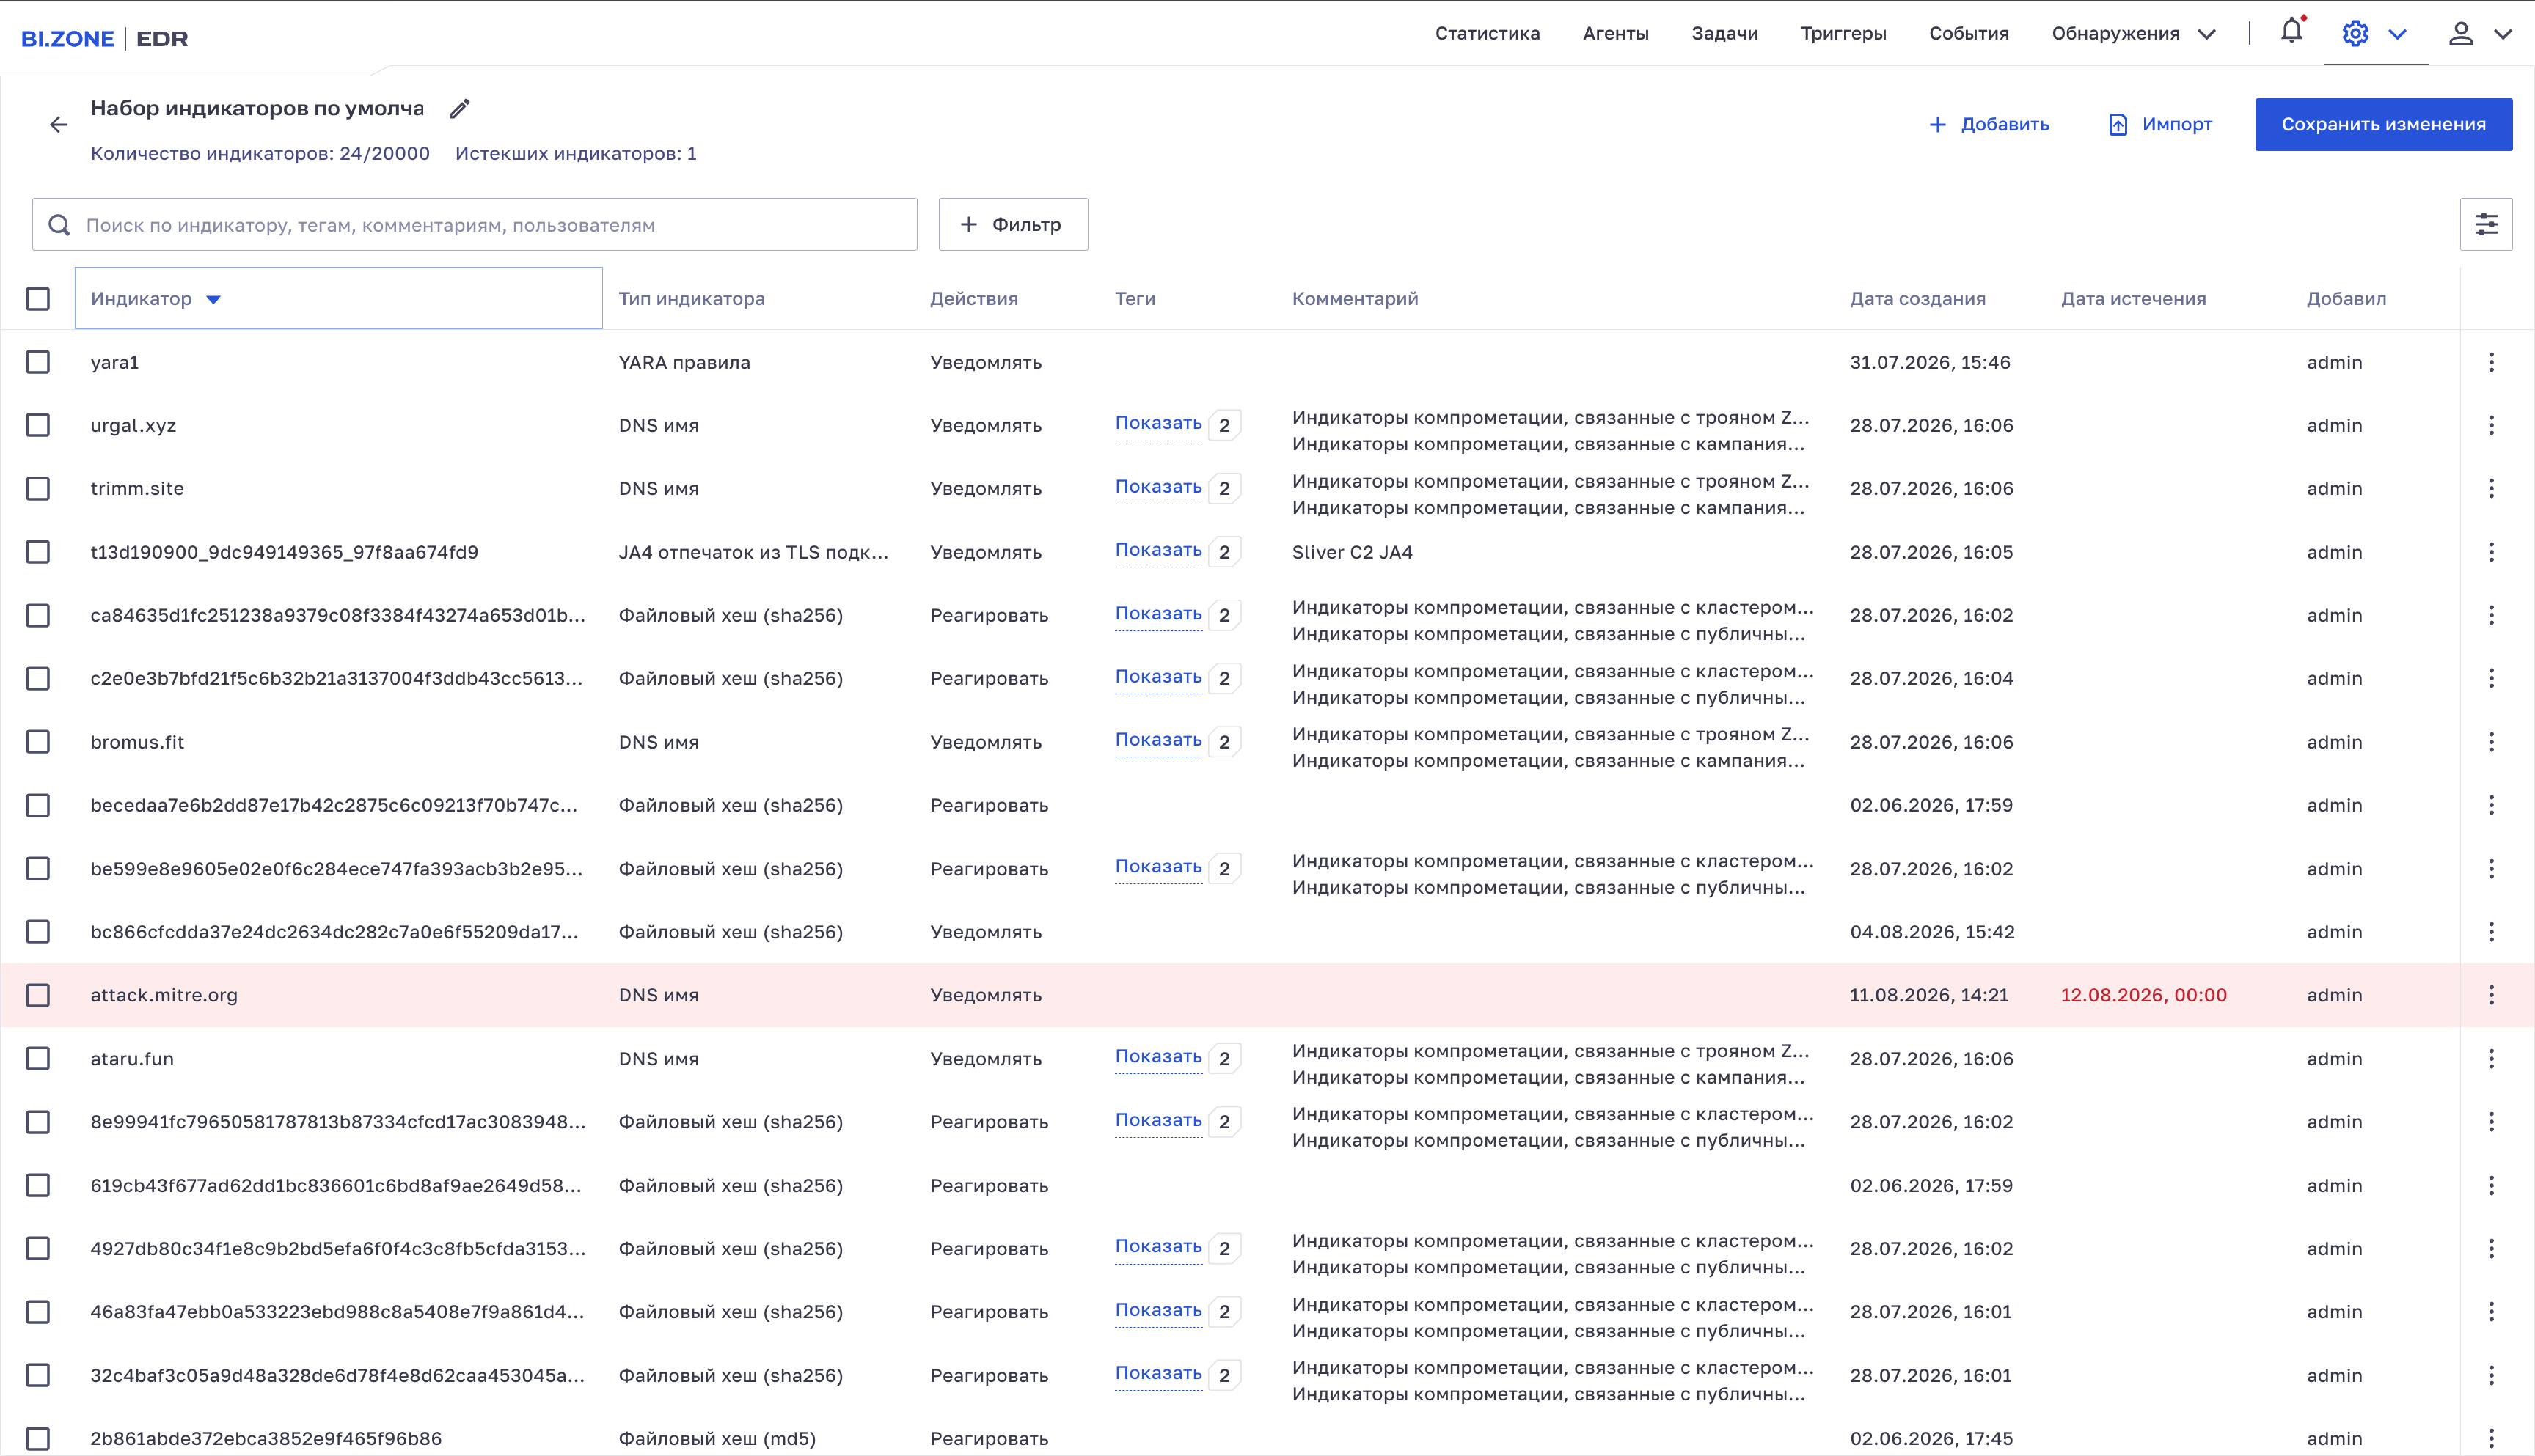Go to Статистика section
The width and height of the screenshot is (2535, 1456).
1487,33
